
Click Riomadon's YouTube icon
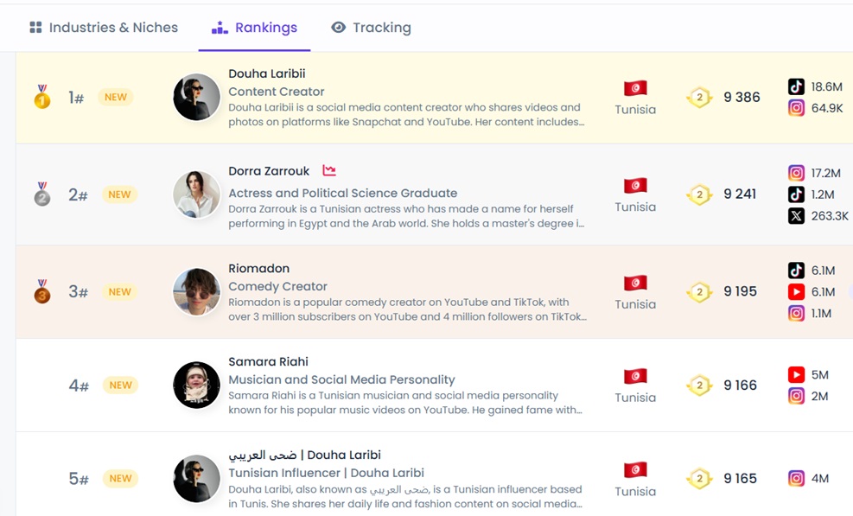(x=796, y=292)
